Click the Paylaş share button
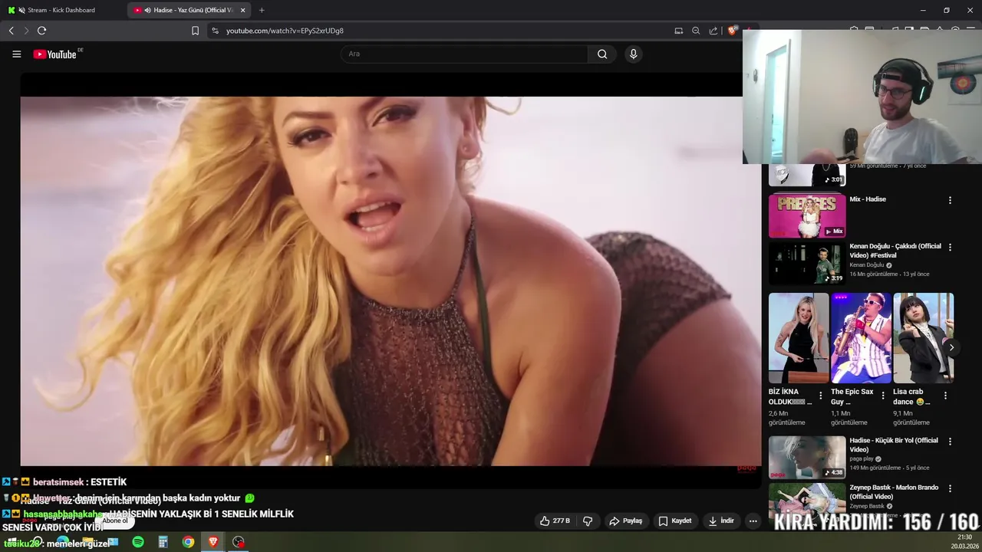The image size is (982, 552). point(625,521)
